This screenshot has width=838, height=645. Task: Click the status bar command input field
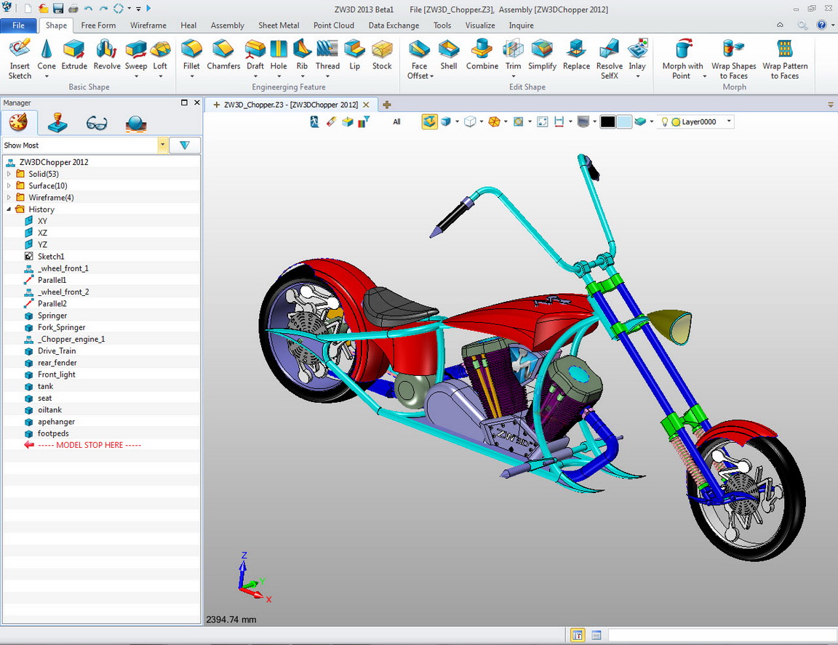(x=721, y=636)
